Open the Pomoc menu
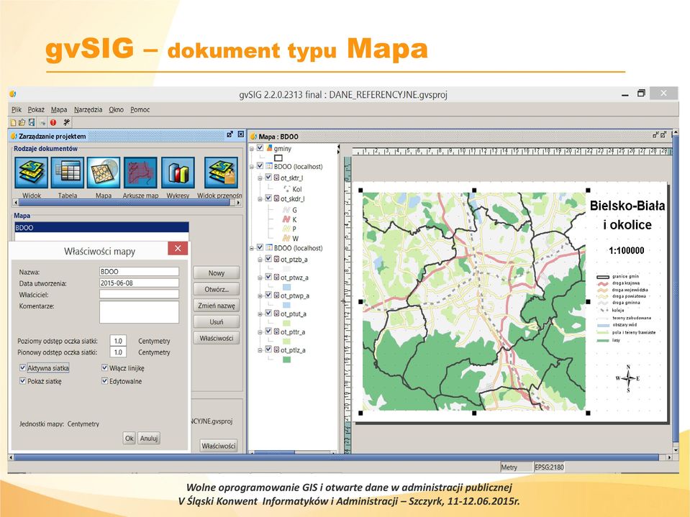The height and width of the screenshot is (517, 690). [x=140, y=109]
